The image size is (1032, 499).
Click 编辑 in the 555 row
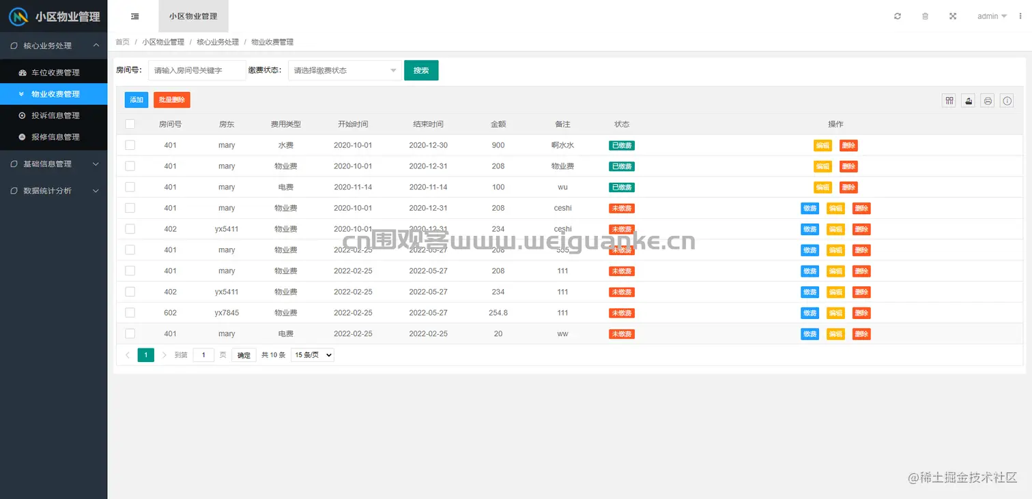click(835, 250)
